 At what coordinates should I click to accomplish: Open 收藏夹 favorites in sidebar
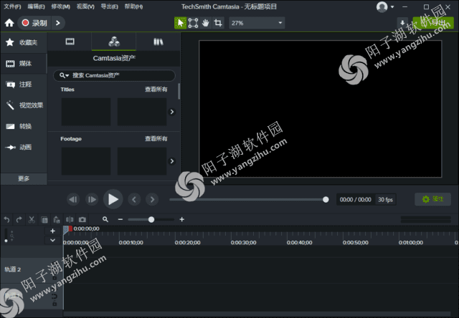click(24, 42)
